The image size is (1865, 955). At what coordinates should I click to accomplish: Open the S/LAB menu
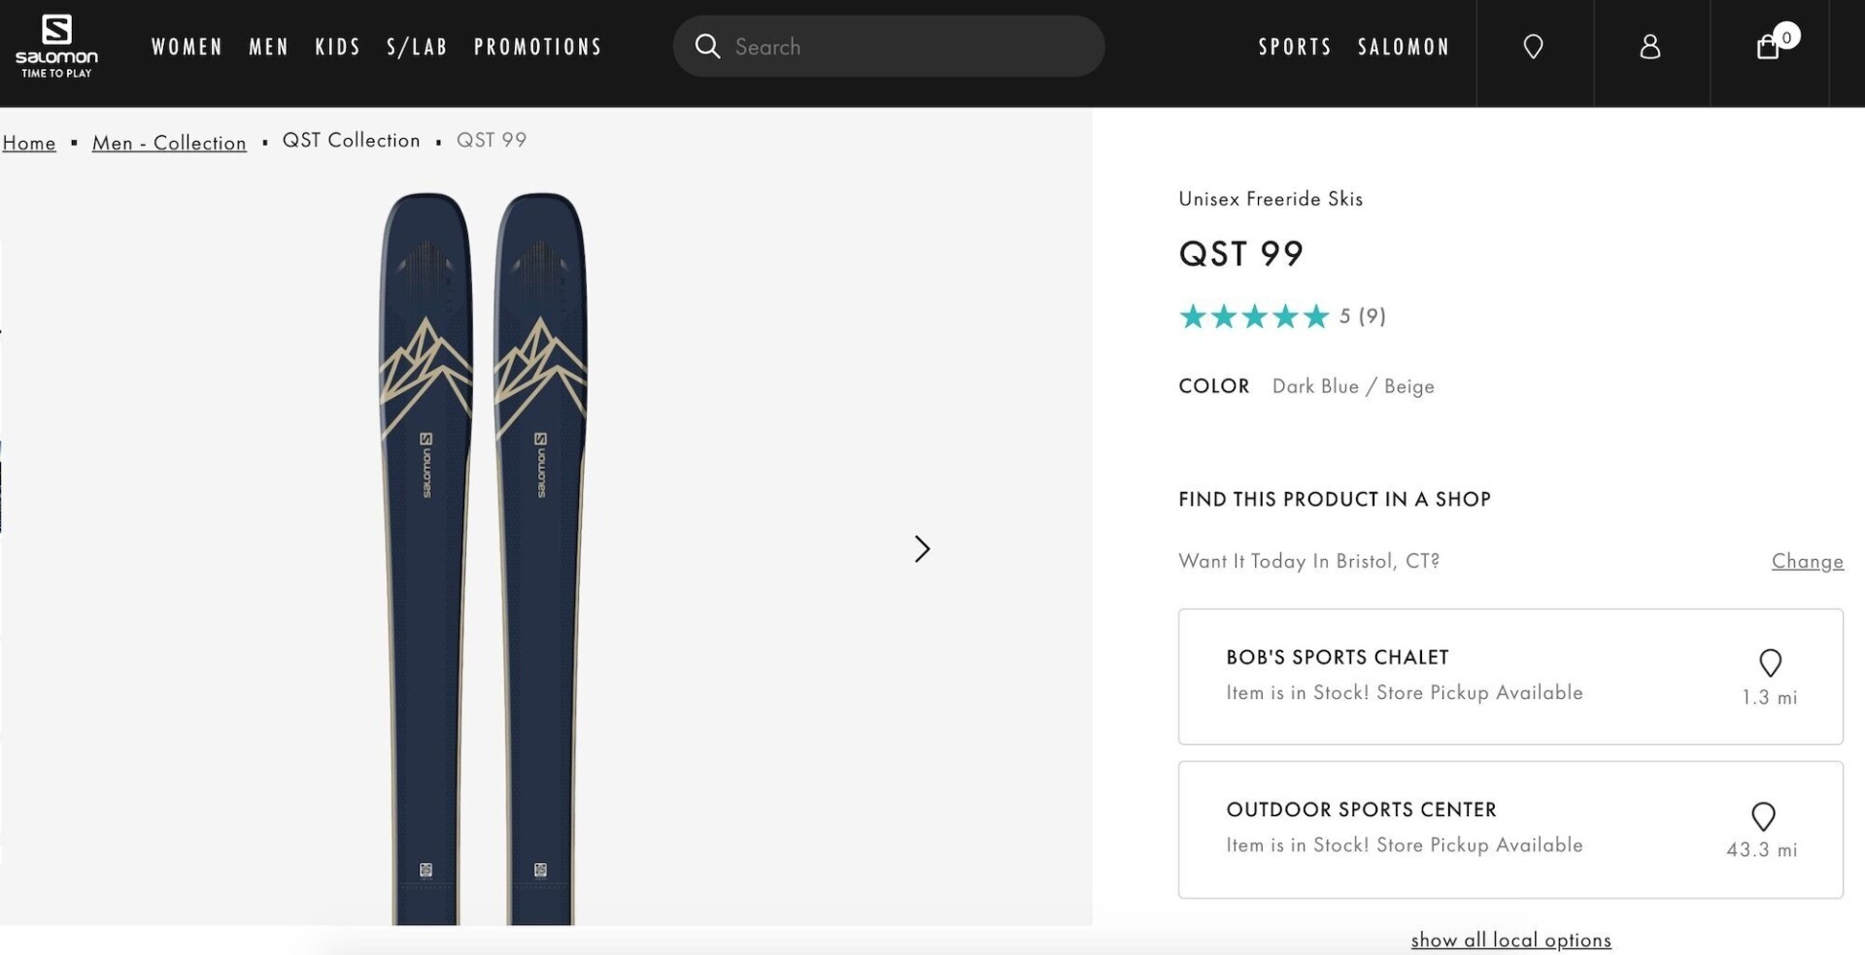417,47
